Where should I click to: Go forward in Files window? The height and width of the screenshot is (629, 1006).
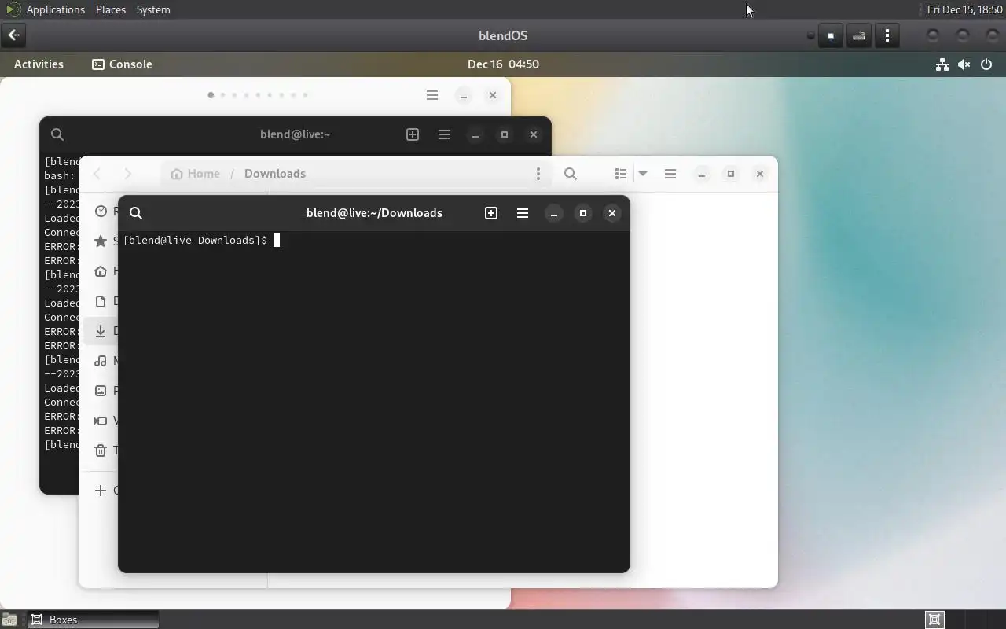pos(127,174)
